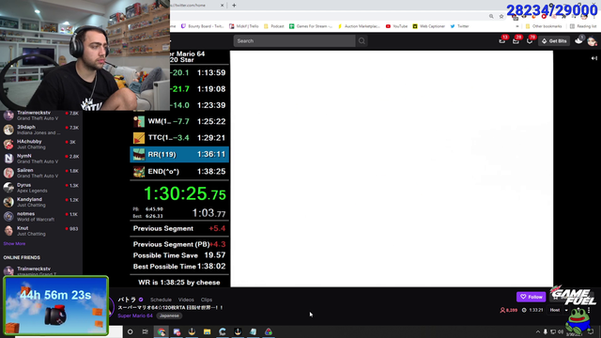Select Knut Just Chatting channel
Viewport: 601px width, 338px height.
point(41,231)
